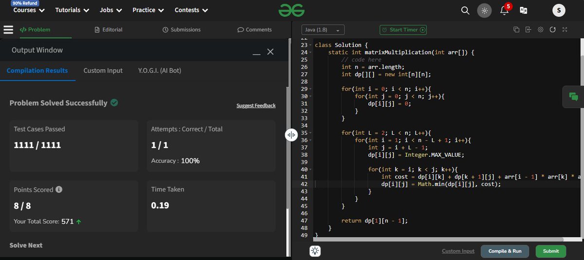This screenshot has width=584, height=260.
Task: Click the Accuracy : 100% text
Action: pyautogui.click(x=175, y=161)
